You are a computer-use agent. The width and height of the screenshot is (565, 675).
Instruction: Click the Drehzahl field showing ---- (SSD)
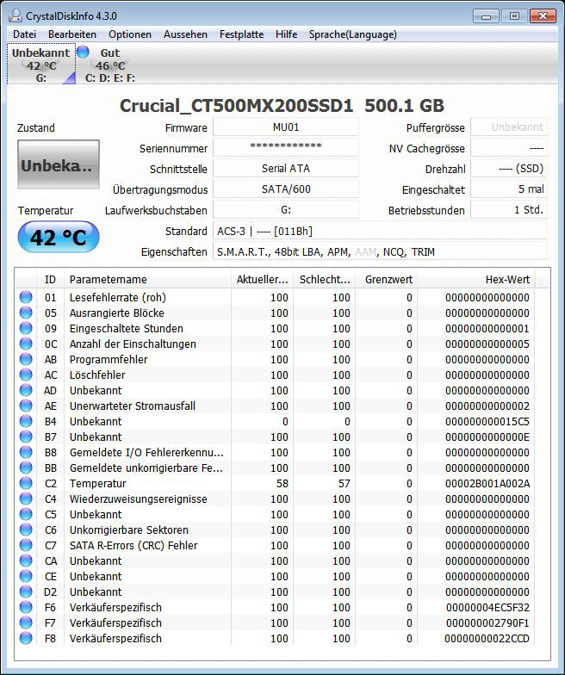click(x=509, y=169)
